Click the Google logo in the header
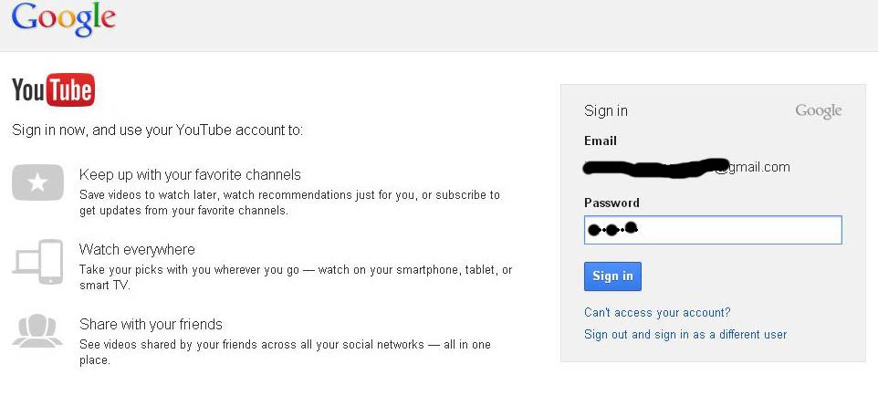Image resolution: width=878 pixels, height=406 pixels. (x=63, y=19)
